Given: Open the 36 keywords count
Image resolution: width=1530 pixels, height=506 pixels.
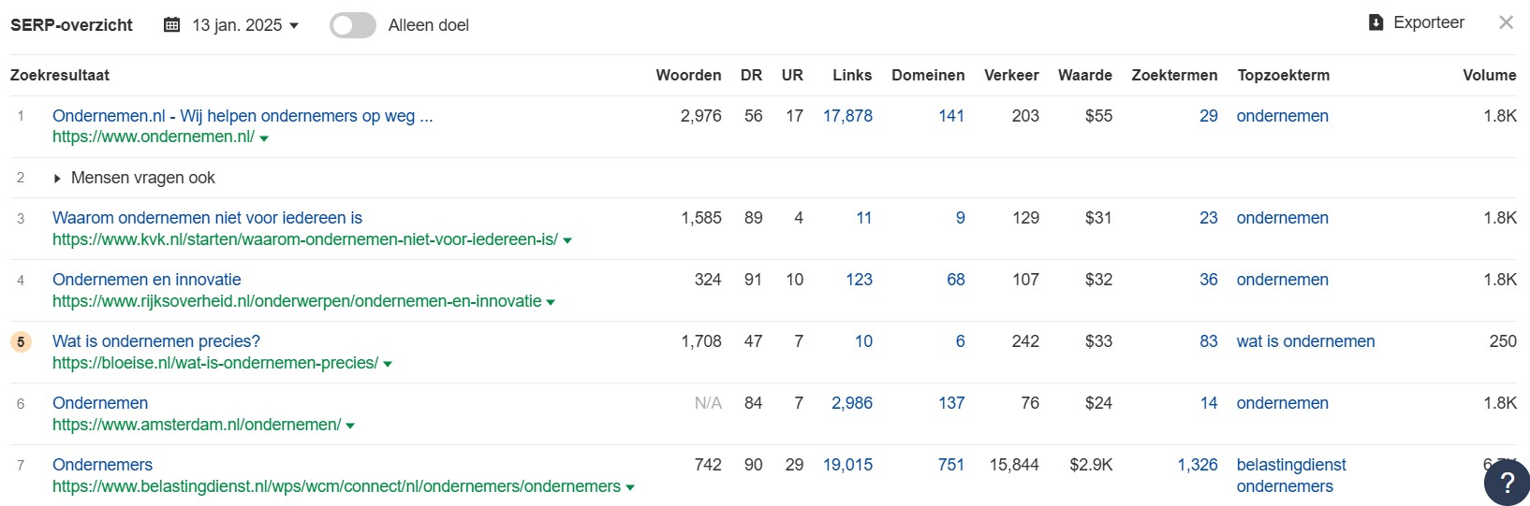Looking at the screenshot, I should pos(1209,280).
